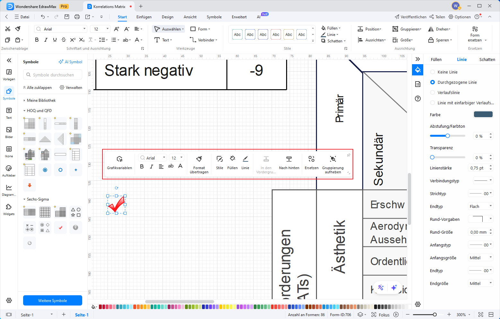Image resolution: width=500 pixels, height=319 pixels.
Task: Open the Anfangsgröße Mittel dropdown
Action: point(480,258)
